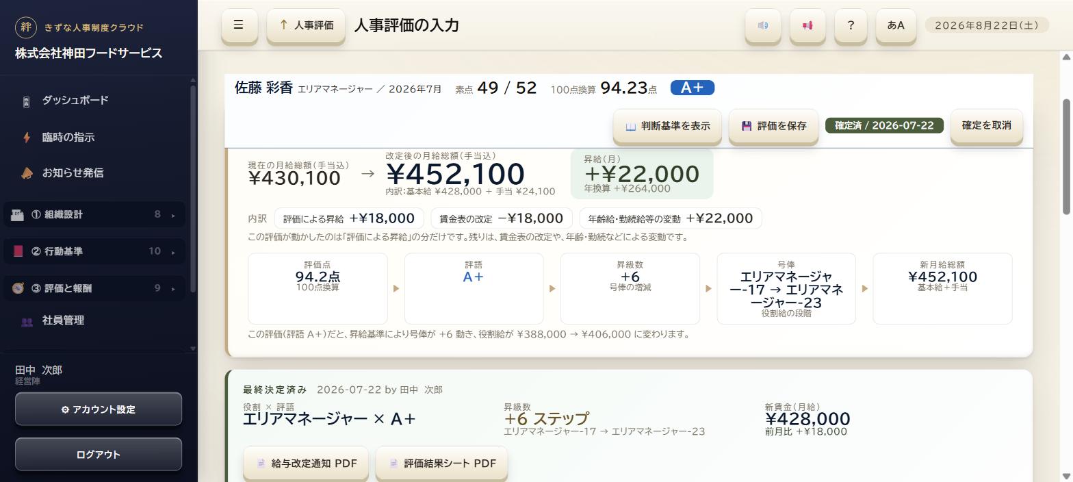Image resolution: width=1073 pixels, height=482 pixels.
Task: Click 確定を取消 button
Action: [986, 125]
